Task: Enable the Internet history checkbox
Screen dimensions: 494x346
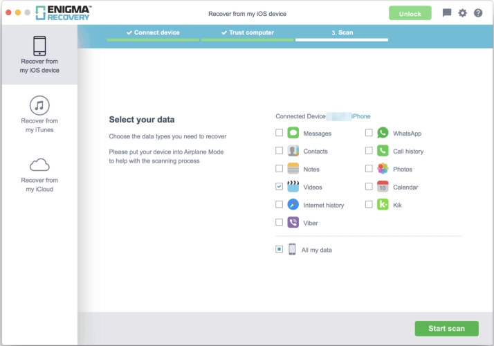Action: coord(279,205)
